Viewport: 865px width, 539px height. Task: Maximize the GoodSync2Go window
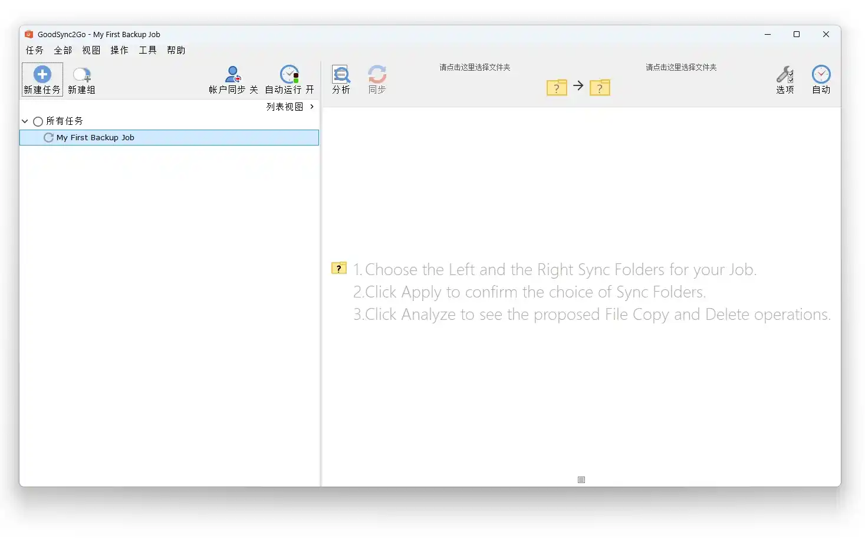[797, 34]
